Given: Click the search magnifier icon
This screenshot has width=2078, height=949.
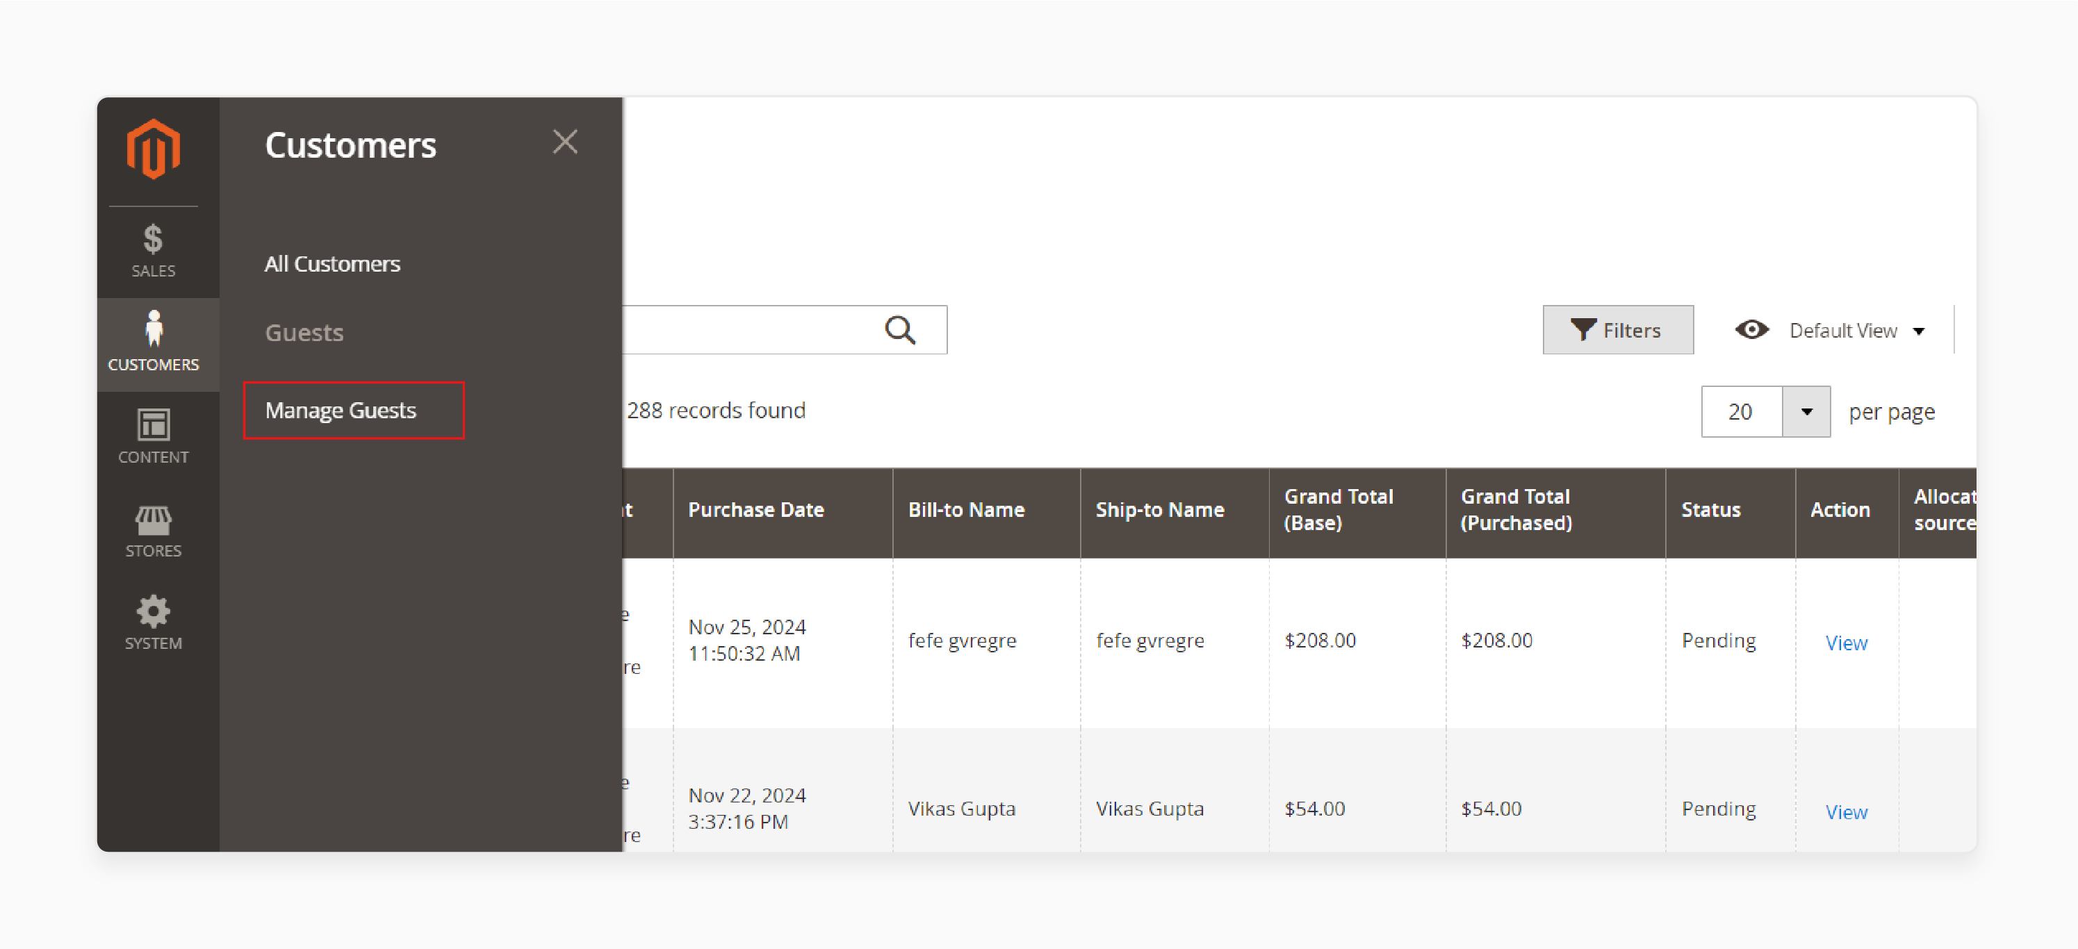Looking at the screenshot, I should 900,330.
